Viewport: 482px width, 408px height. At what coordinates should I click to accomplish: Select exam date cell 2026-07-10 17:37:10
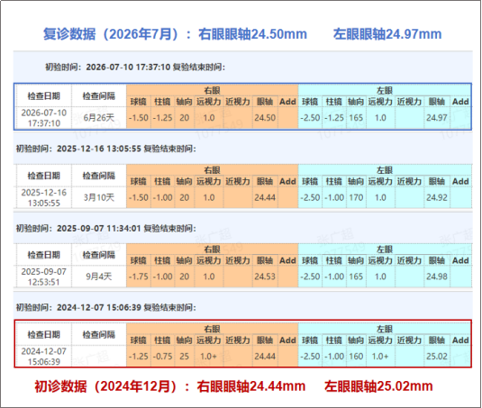pyautogui.click(x=44, y=118)
